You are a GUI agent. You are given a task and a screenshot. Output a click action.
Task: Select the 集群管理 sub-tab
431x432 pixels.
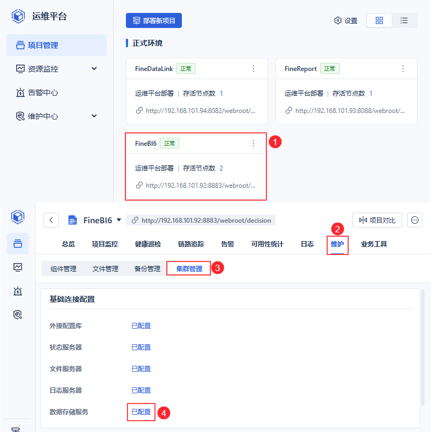[x=189, y=268]
